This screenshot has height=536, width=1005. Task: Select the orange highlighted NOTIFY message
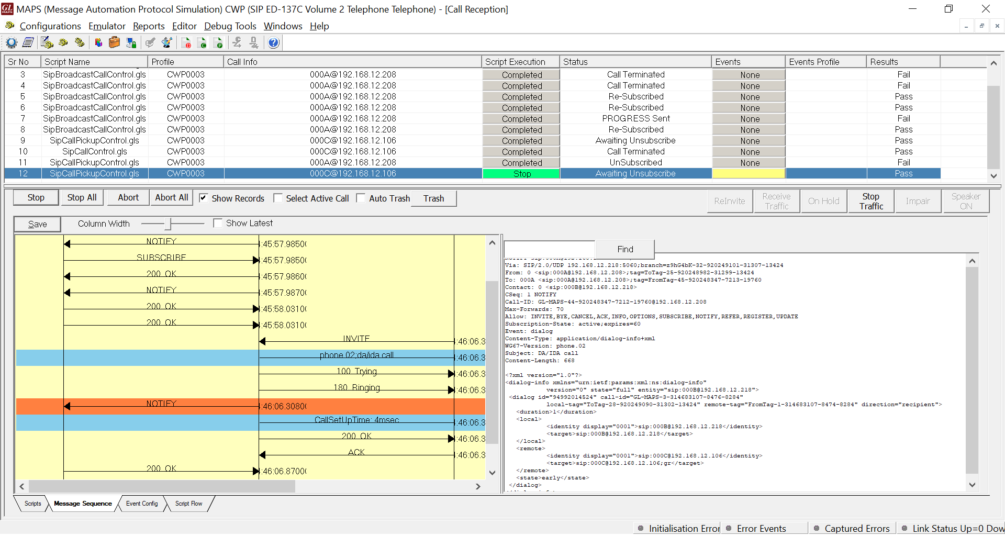click(251, 406)
